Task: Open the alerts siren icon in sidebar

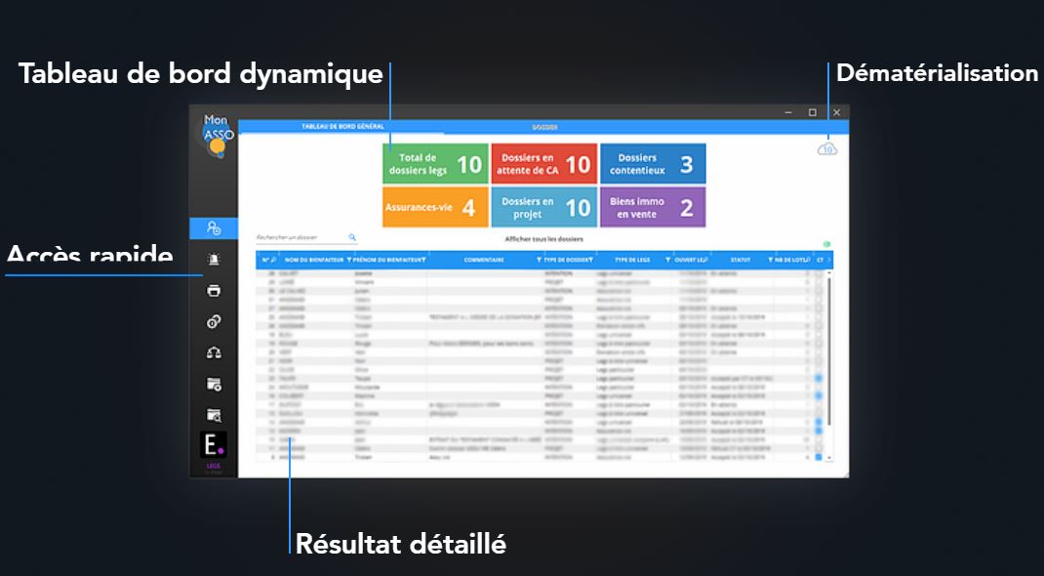Action: (x=214, y=259)
